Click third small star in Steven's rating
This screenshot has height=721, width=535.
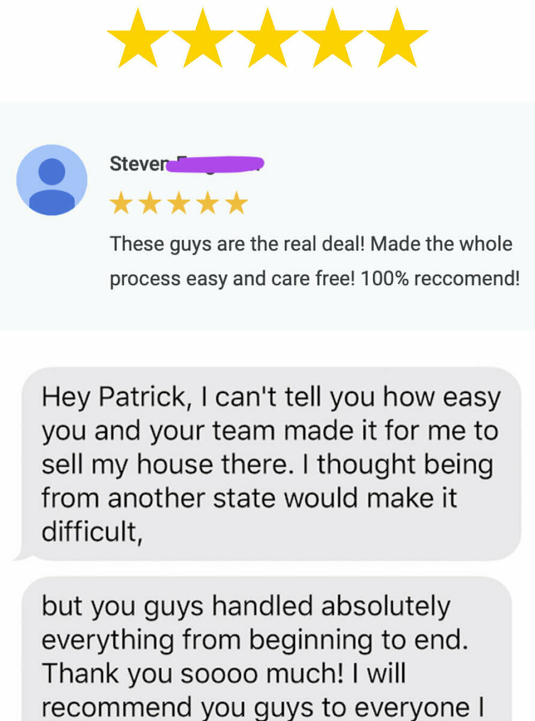179,203
